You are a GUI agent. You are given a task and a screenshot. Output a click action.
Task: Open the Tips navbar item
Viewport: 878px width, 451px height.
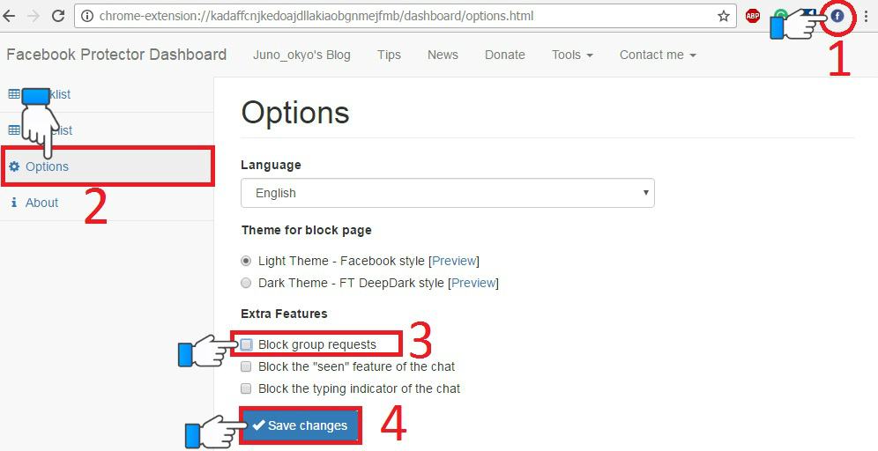click(x=389, y=55)
